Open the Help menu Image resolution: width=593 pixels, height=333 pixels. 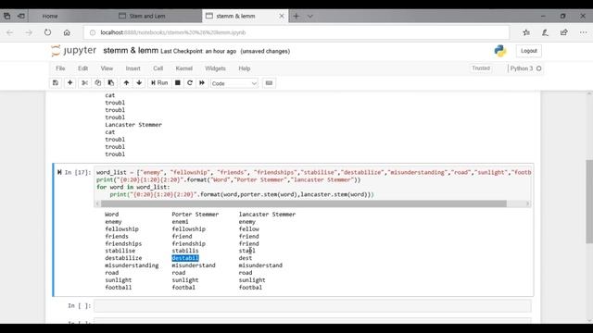[245, 68]
